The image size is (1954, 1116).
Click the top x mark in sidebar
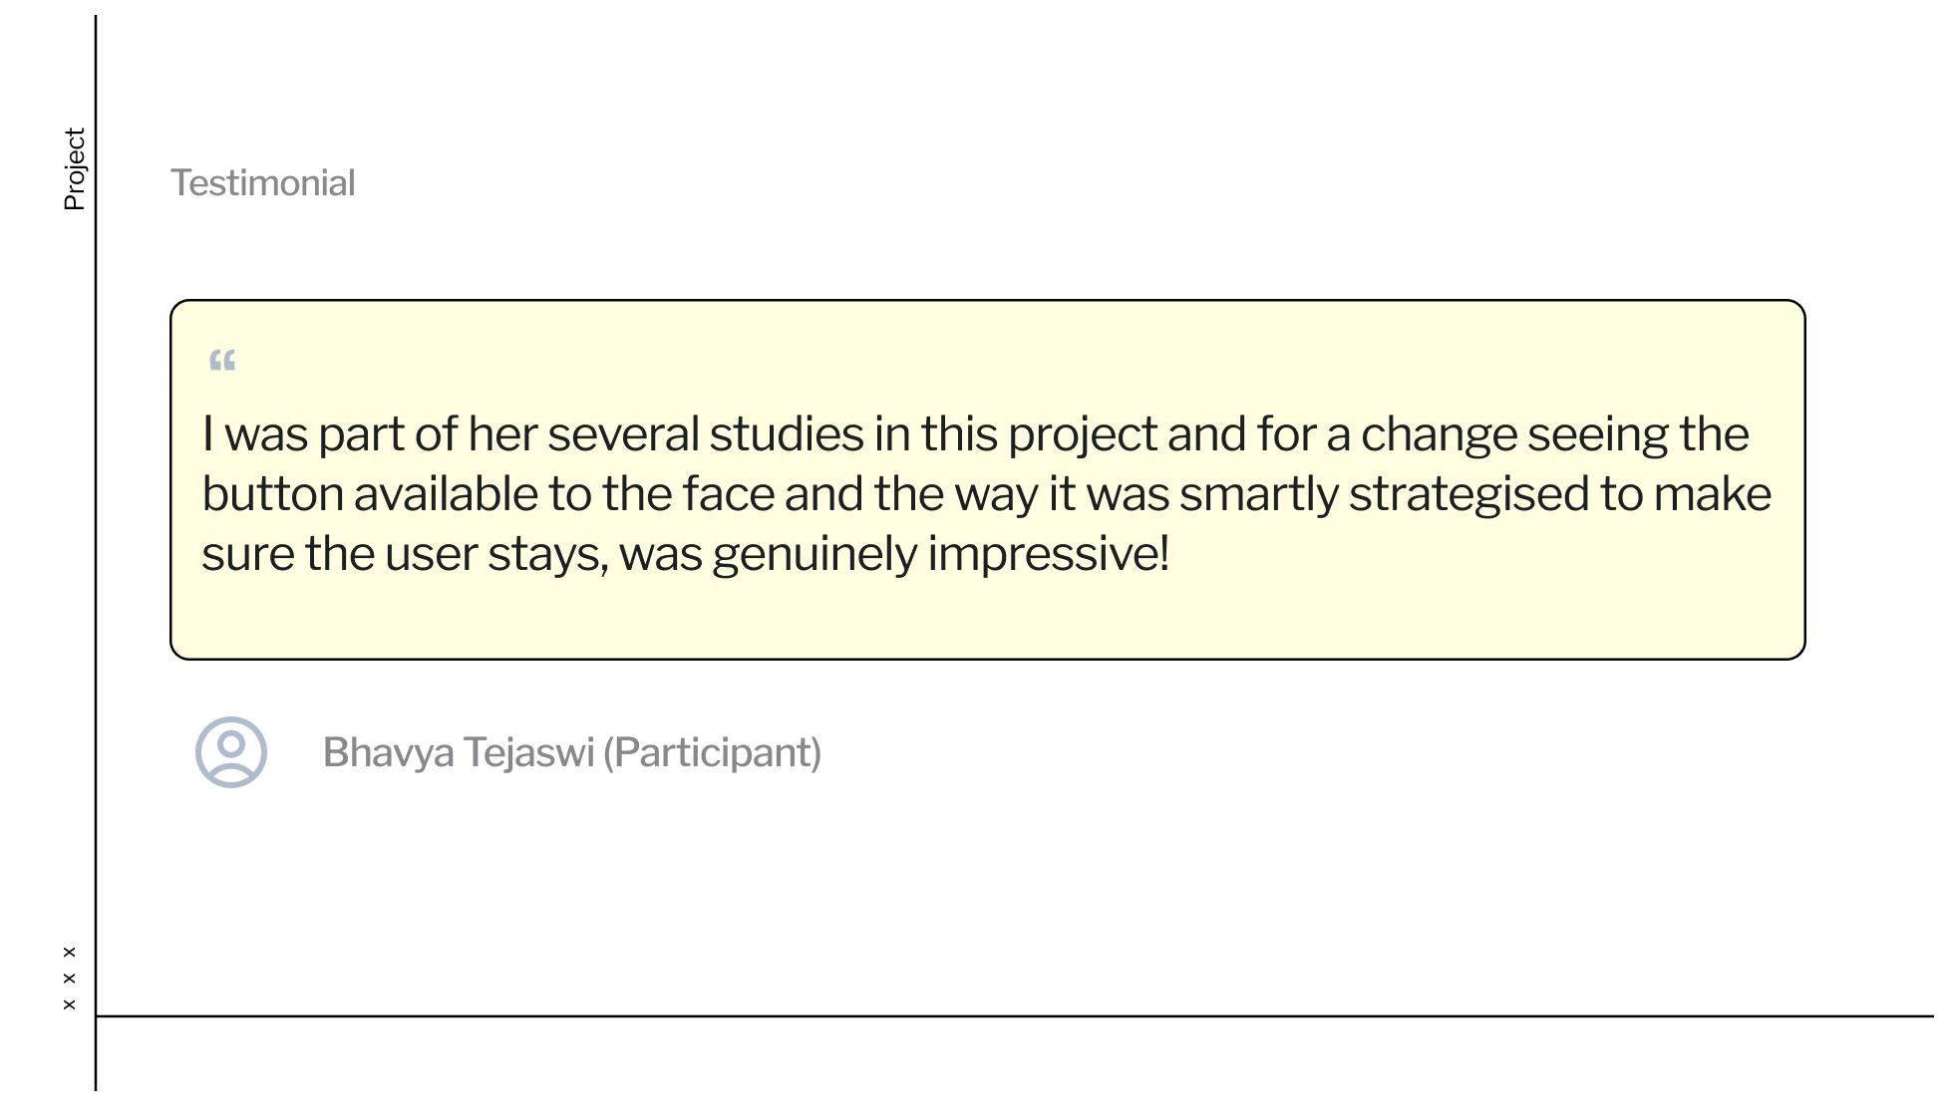pyautogui.click(x=69, y=952)
